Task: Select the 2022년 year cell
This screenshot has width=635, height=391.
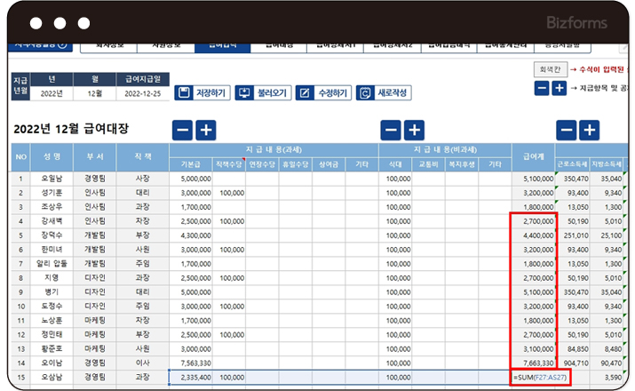Action: point(52,92)
